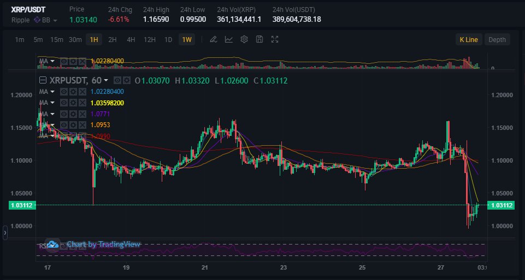
Task: Remove yellow MA 1.03598200 with X icon
Action: (82, 103)
